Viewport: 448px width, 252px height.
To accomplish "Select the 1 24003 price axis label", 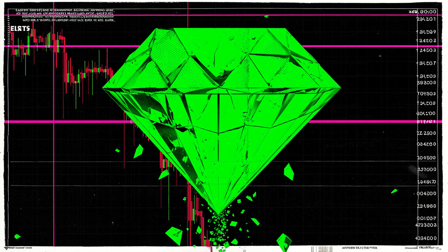I will [426, 50].
